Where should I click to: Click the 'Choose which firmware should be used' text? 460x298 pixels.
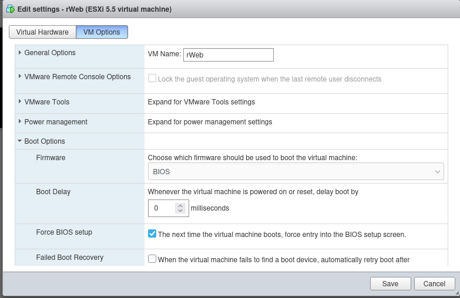pos(253,158)
